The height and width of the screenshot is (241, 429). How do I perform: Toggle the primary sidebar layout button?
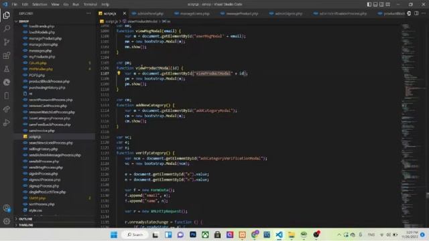(x=369, y=5)
